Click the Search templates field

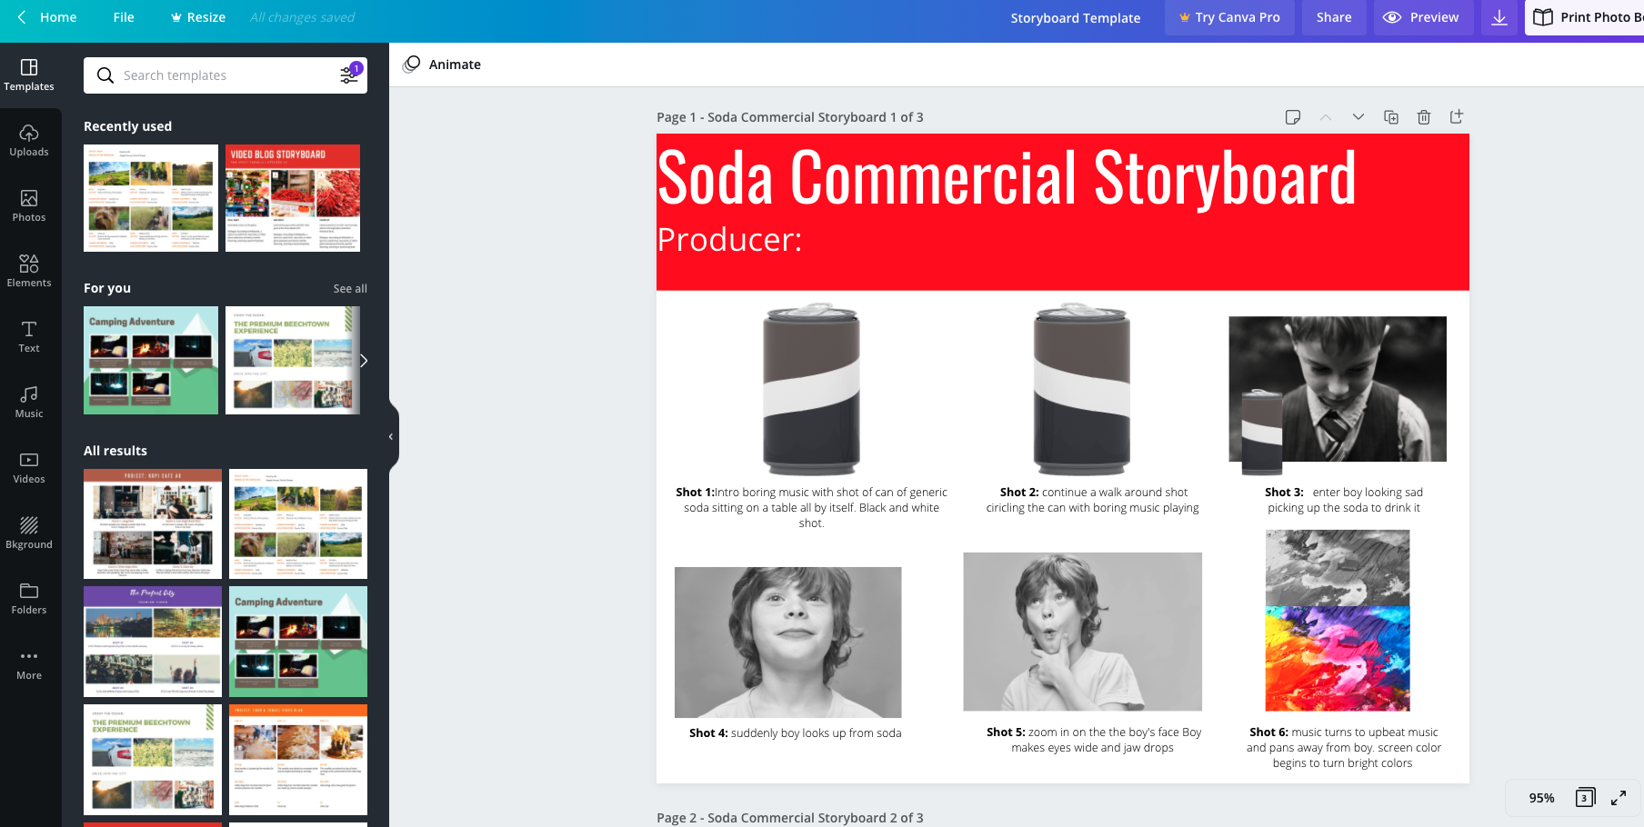218,75
